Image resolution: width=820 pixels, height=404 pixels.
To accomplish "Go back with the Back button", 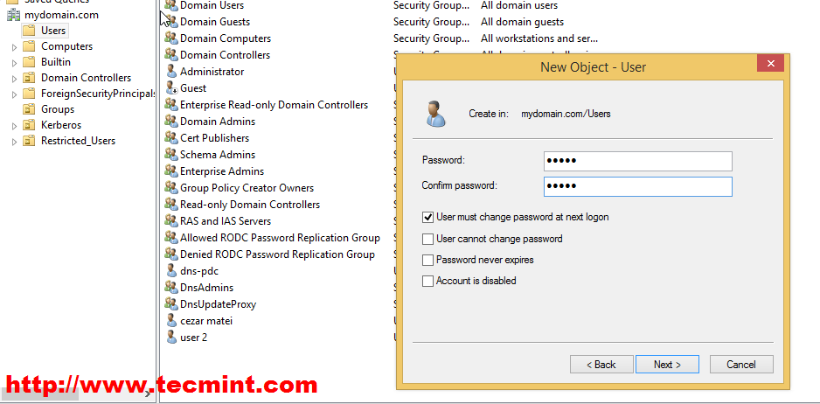I will point(601,365).
